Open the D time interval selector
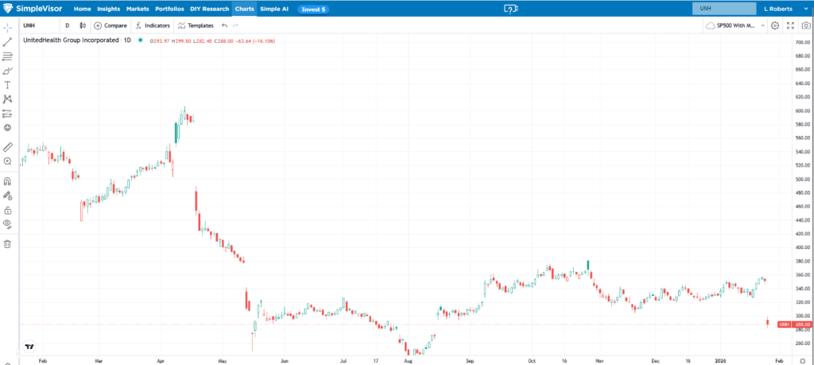This screenshot has height=365, width=814. [67, 25]
